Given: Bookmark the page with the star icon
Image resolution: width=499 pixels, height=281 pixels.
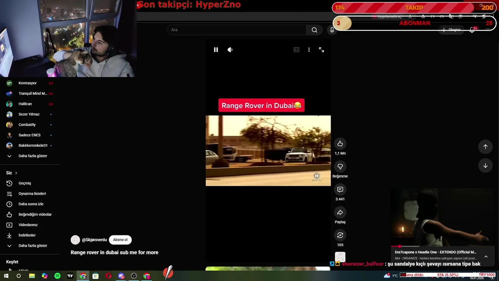Looking at the screenshot, I should [410, 16].
